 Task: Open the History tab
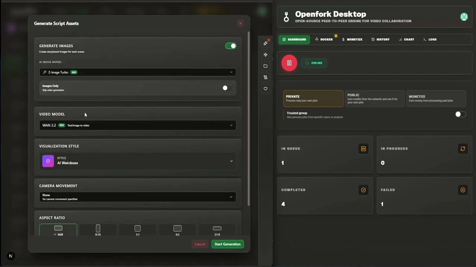coord(381,39)
